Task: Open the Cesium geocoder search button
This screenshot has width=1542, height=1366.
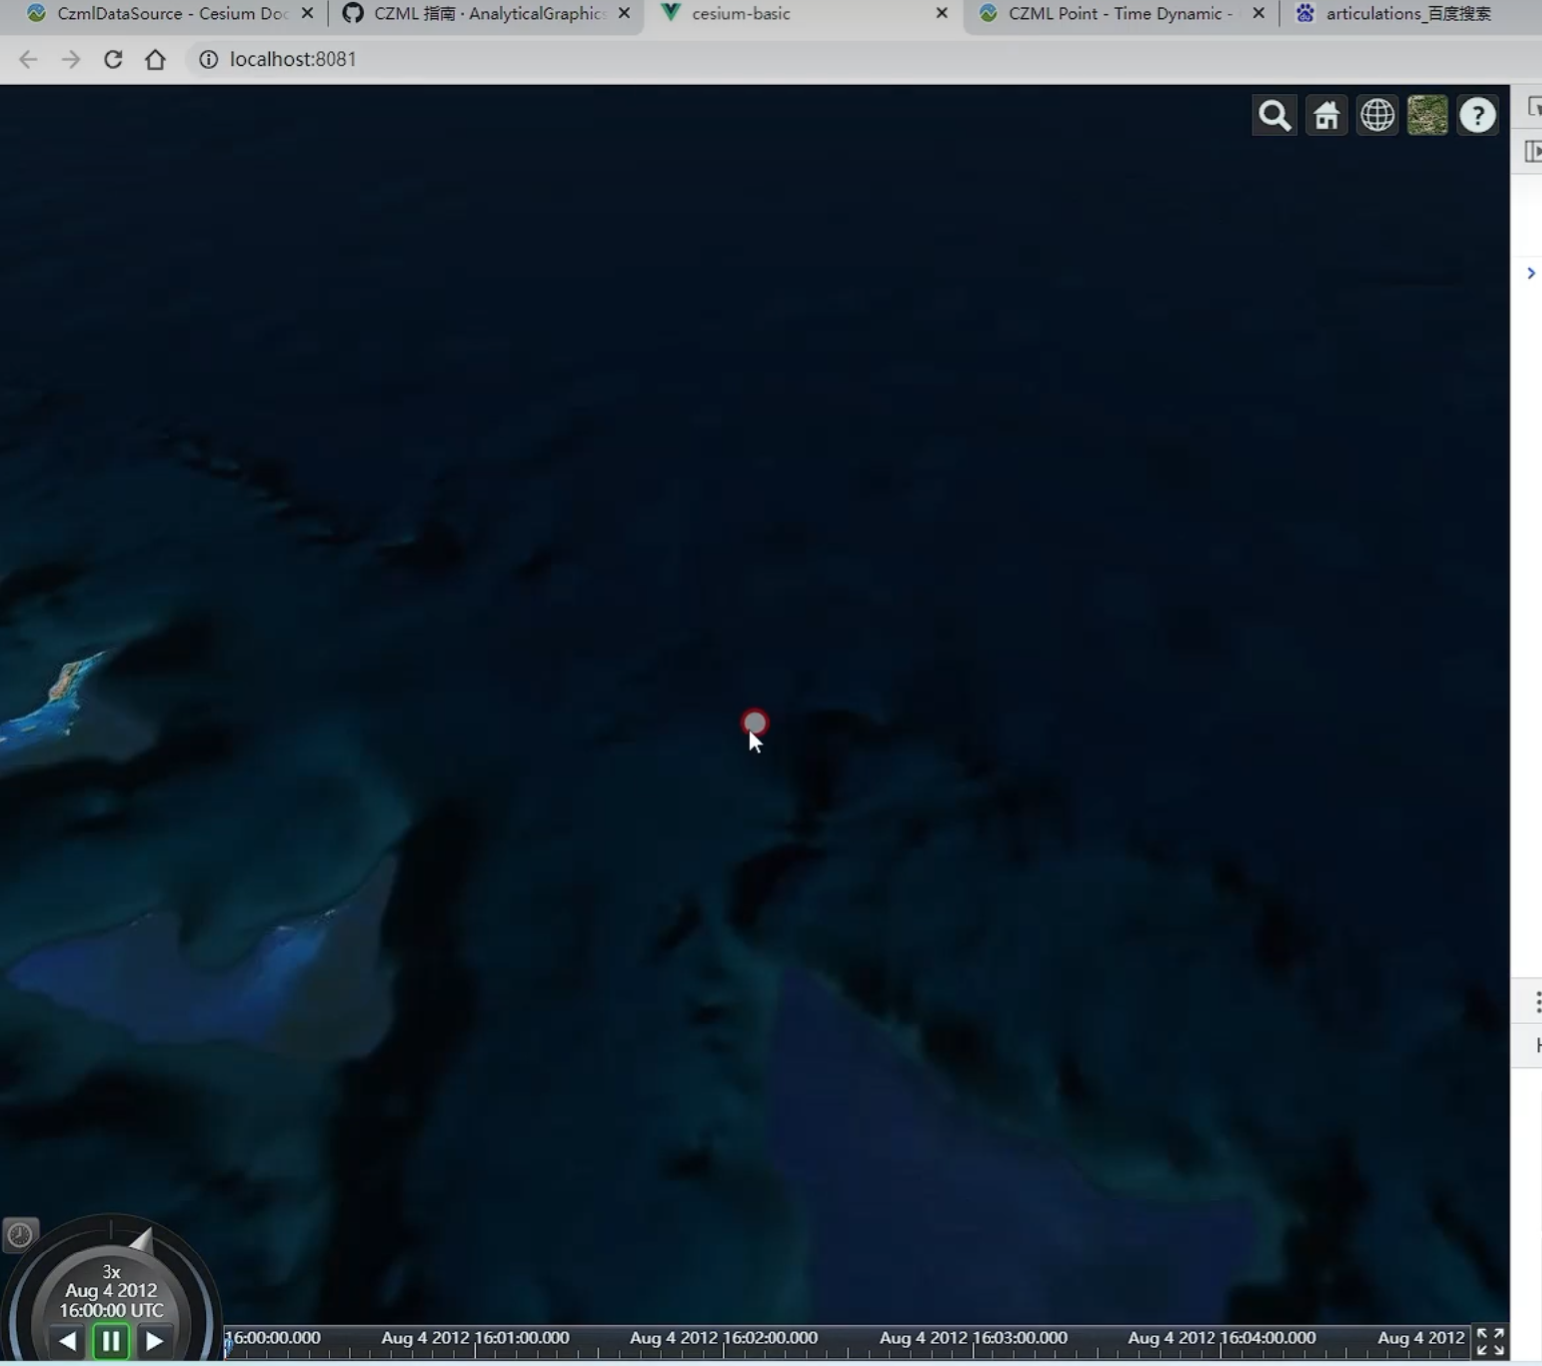Action: tap(1274, 115)
